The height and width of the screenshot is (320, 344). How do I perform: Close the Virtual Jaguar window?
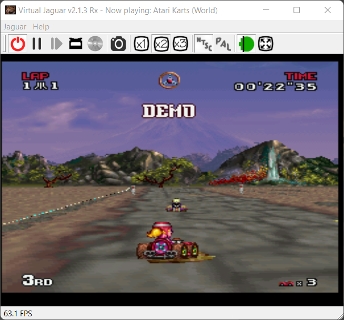point(328,10)
